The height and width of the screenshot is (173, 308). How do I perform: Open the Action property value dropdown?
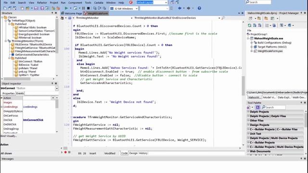pyautogui.click(x=53, y=98)
